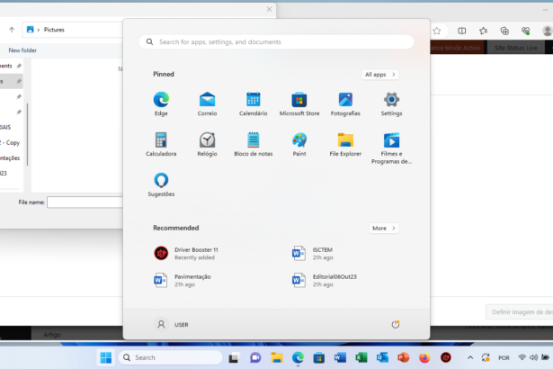553x369 pixels.
Task: Launch Firefox from the taskbar
Action: tap(424, 357)
